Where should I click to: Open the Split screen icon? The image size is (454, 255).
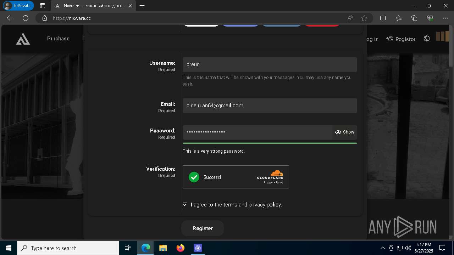pos(383,18)
